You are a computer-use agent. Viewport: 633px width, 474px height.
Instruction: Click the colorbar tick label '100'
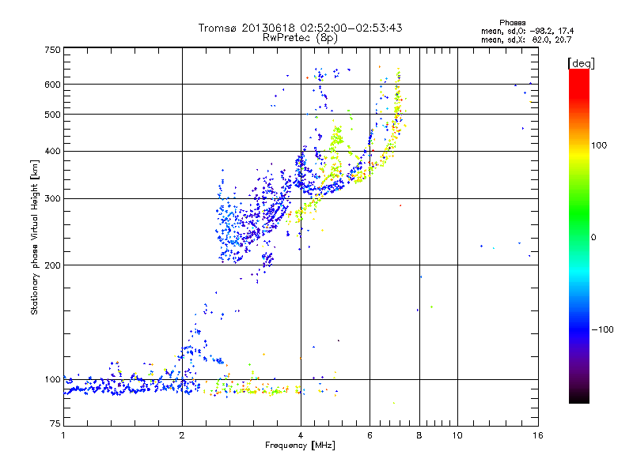point(599,145)
